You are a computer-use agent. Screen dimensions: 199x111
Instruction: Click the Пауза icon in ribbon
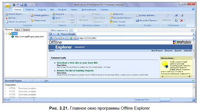(54, 18)
